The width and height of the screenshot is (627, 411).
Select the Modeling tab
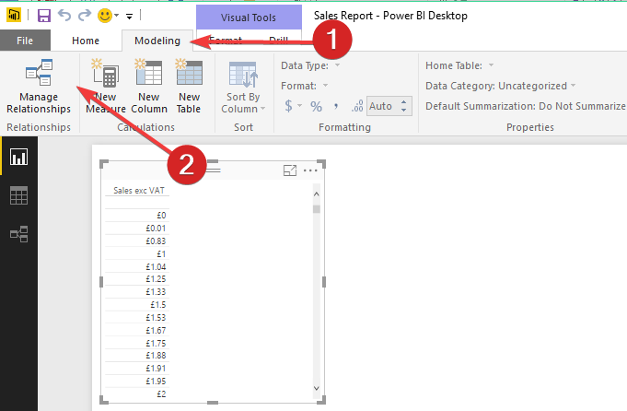[157, 41]
